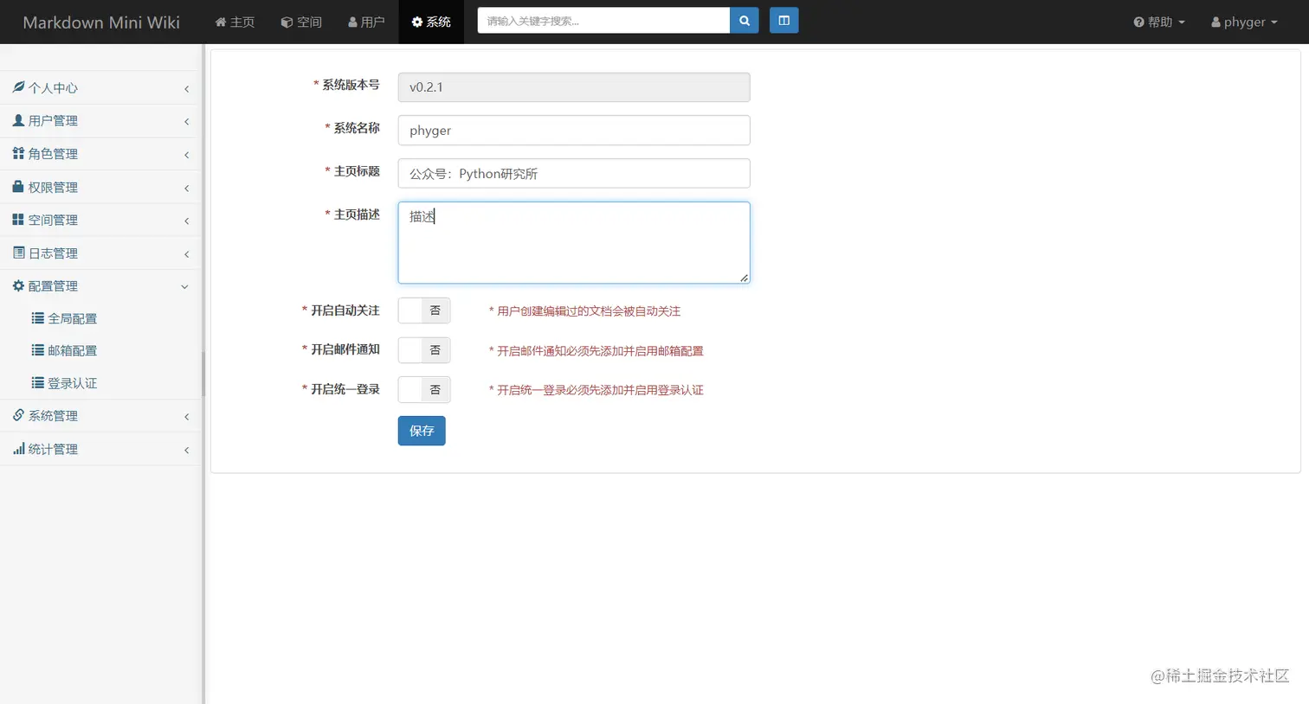Image resolution: width=1309 pixels, height=704 pixels.
Task: Toggle the 开启邮件通知 switch
Action: click(424, 350)
